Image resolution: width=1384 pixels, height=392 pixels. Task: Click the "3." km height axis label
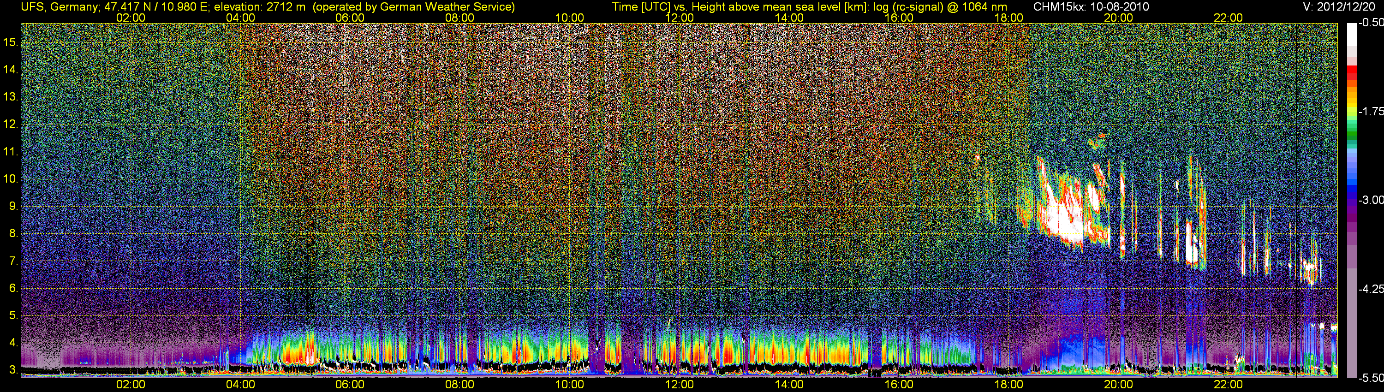tap(13, 370)
